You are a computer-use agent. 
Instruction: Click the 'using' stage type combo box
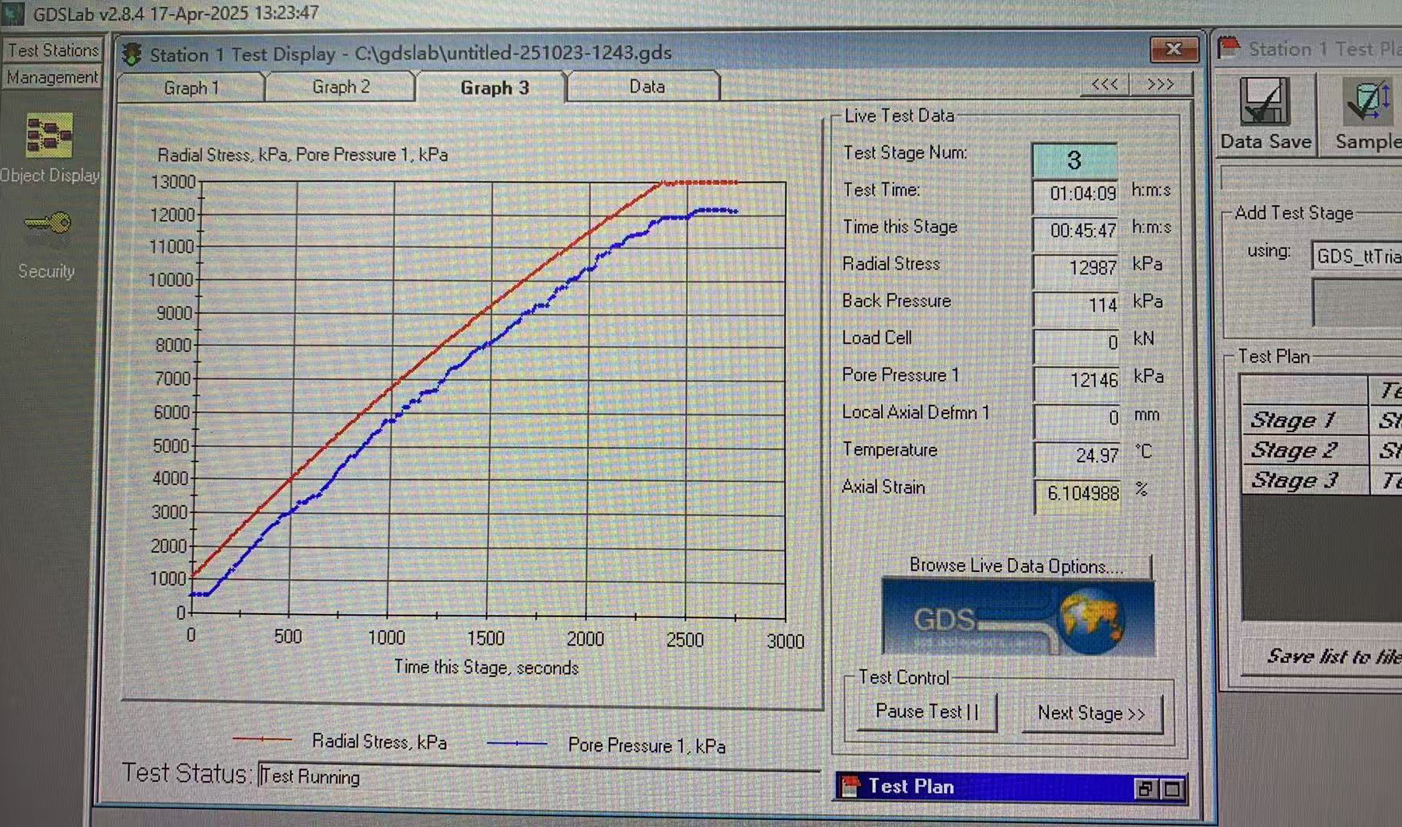(1358, 256)
